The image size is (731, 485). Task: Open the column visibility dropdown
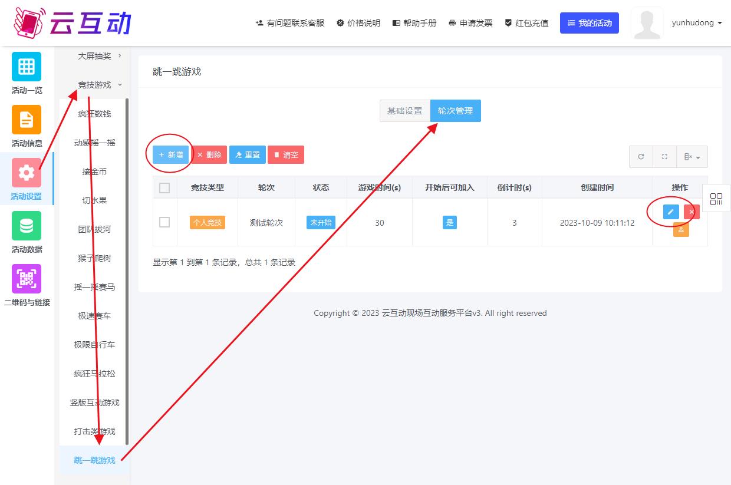coord(692,157)
